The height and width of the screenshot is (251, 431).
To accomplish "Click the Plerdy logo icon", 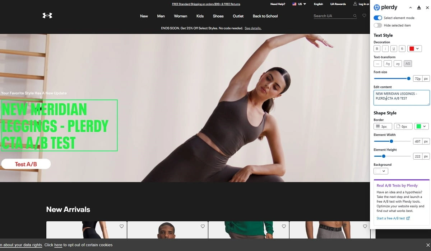I will click(377, 8).
